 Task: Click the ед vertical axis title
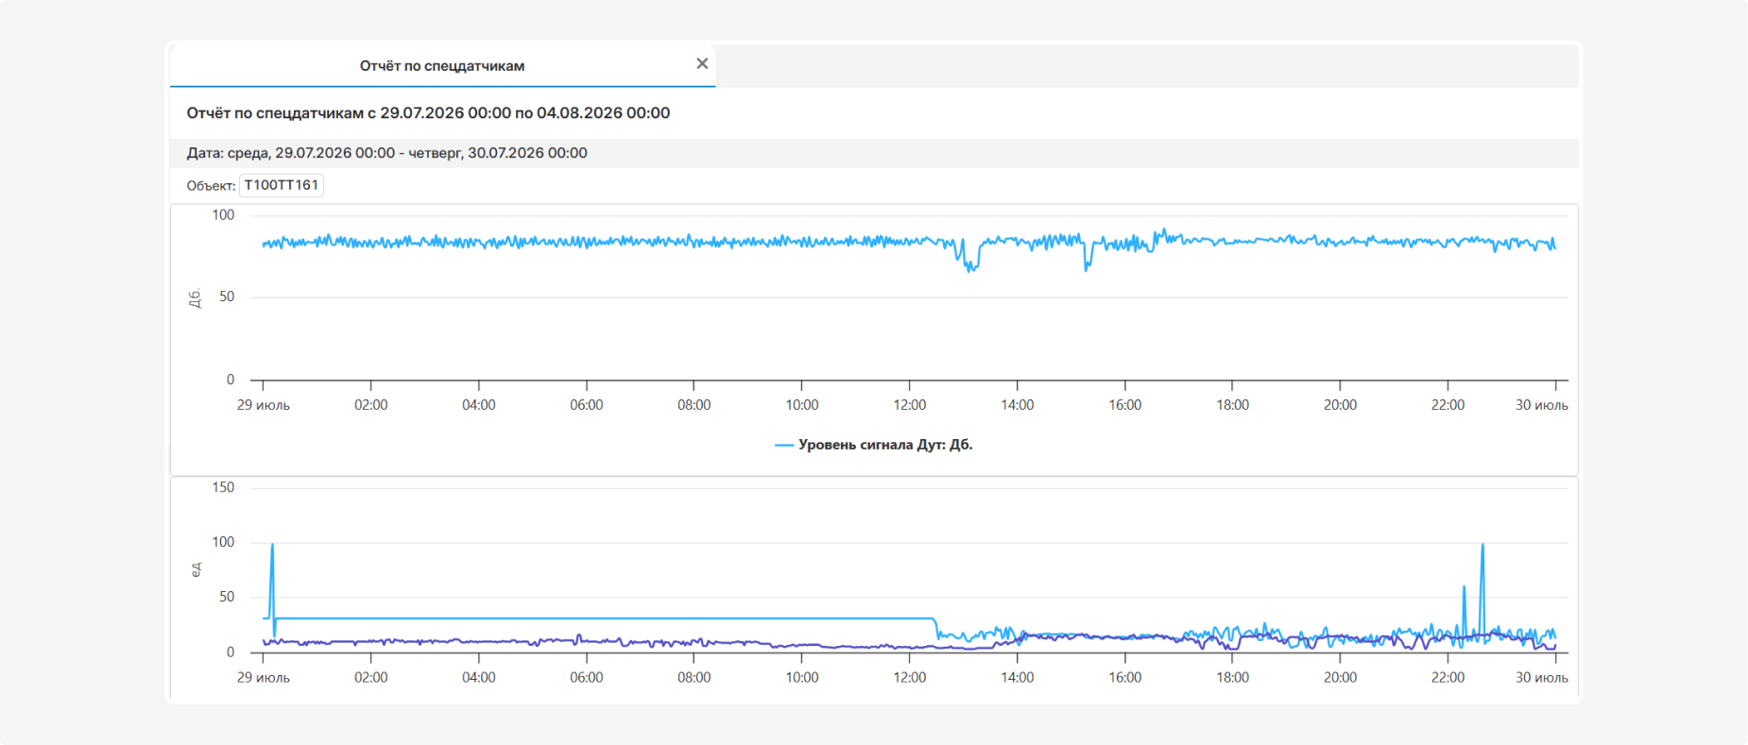(x=196, y=569)
